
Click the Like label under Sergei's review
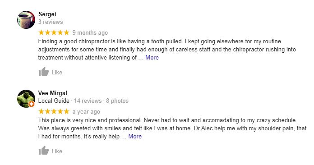57,72
